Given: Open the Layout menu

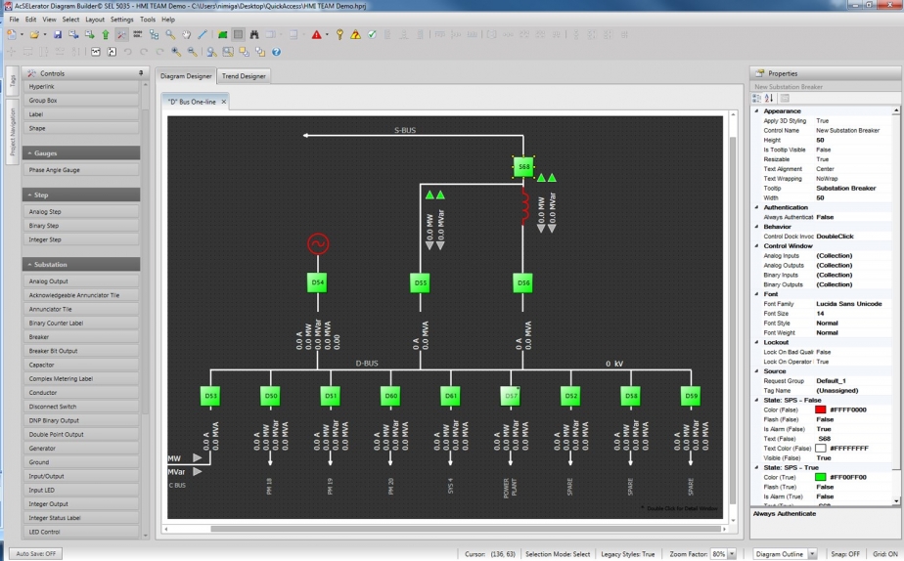Looking at the screenshot, I should 95,20.
